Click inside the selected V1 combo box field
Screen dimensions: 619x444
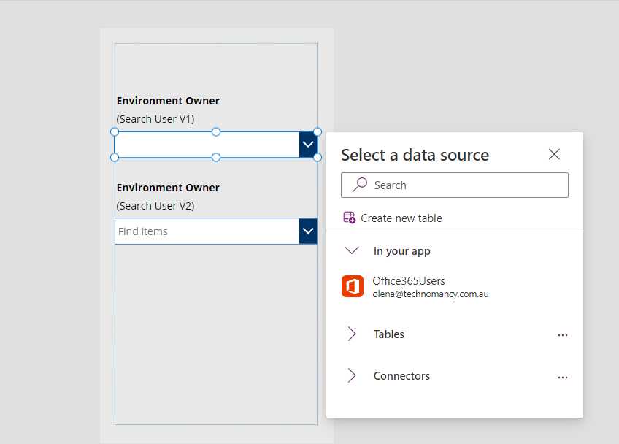[206, 145]
